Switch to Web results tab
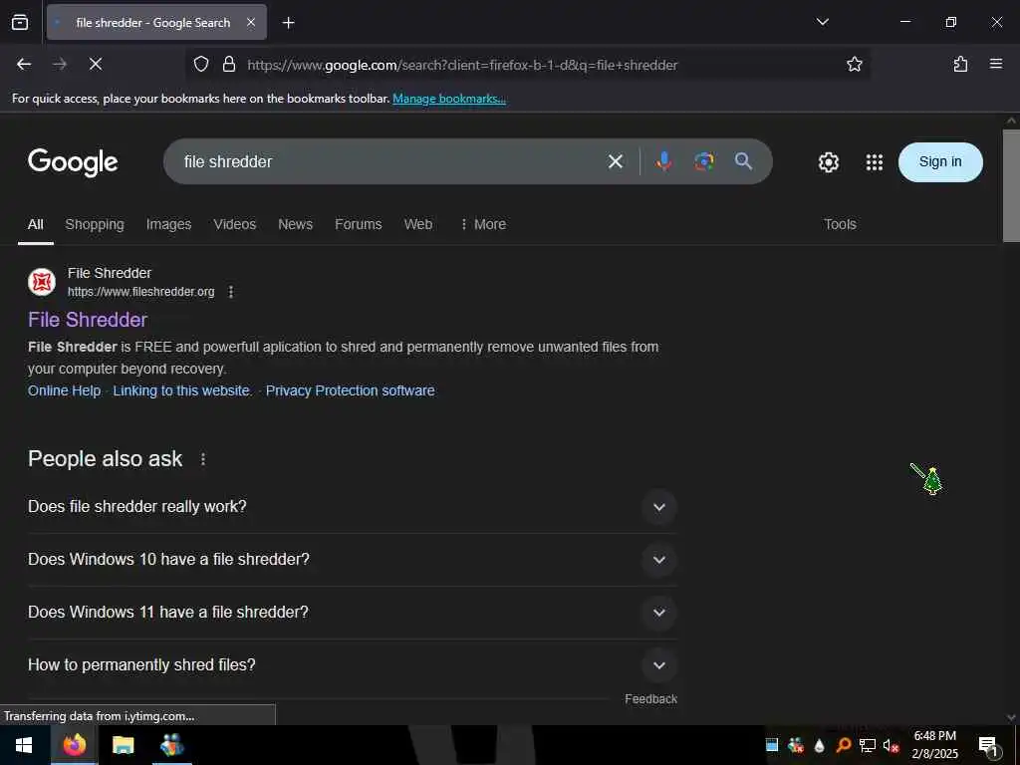This screenshot has width=1020, height=765. point(417,224)
